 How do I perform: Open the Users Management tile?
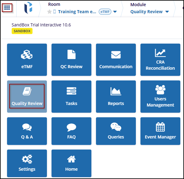(160, 96)
